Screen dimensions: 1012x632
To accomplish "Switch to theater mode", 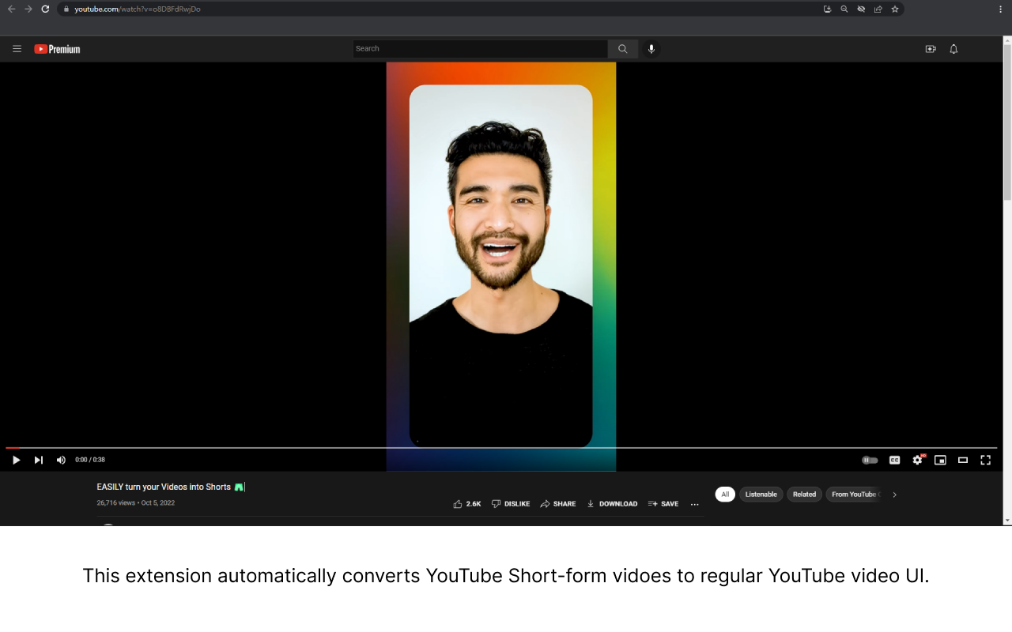I will [963, 460].
